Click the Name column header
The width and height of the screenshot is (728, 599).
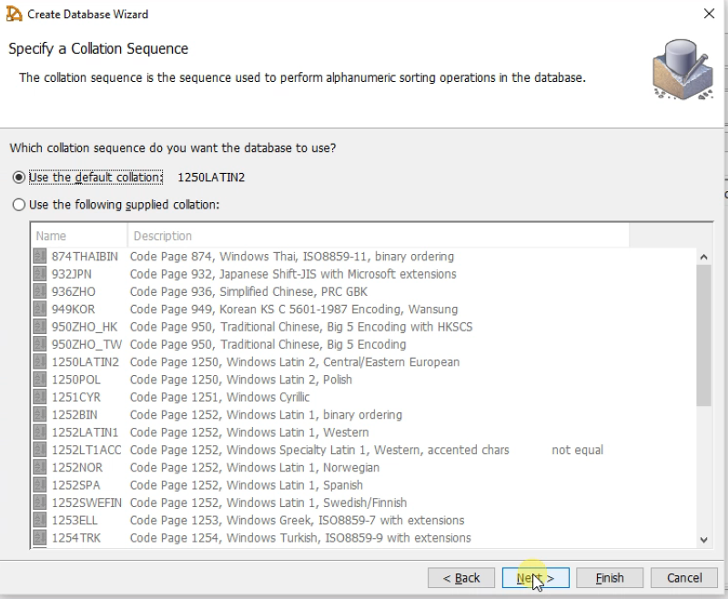click(x=50, y=235)
